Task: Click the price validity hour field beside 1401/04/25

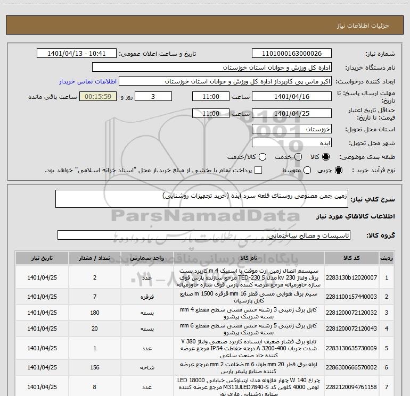Action: click(211, 113)
